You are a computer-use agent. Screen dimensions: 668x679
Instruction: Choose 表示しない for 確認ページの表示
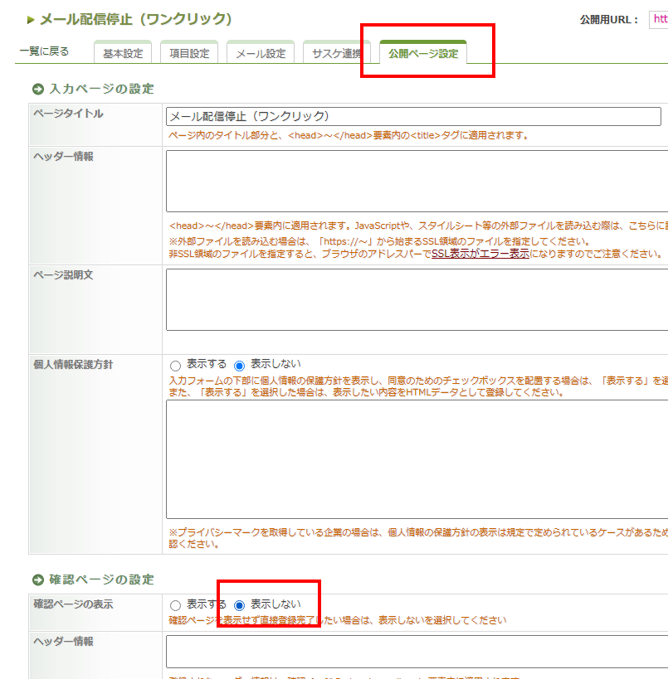240,605
